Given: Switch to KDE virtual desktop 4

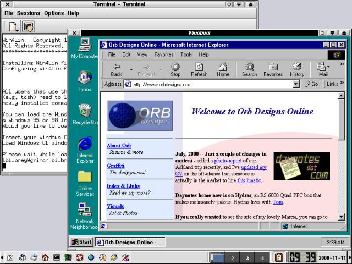Looking at the screenshot, I should pos(262,258).
